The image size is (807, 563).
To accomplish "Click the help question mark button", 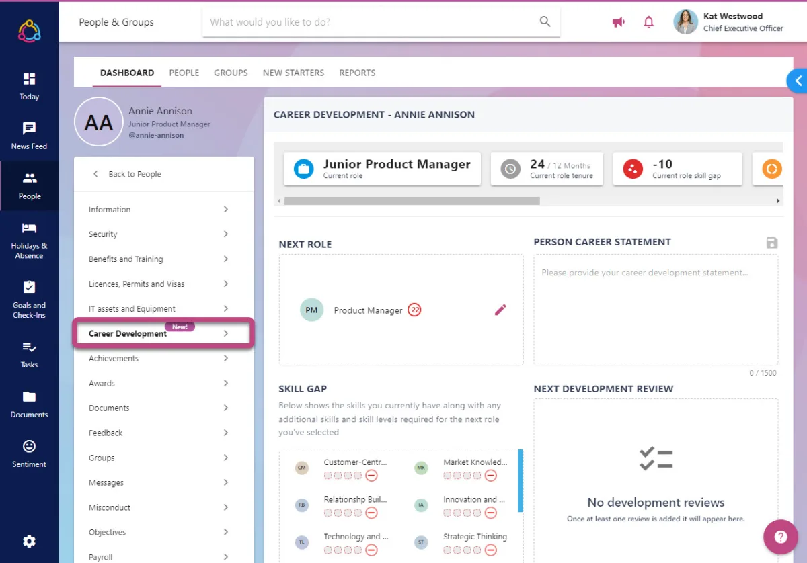I will tap(781, 537).
